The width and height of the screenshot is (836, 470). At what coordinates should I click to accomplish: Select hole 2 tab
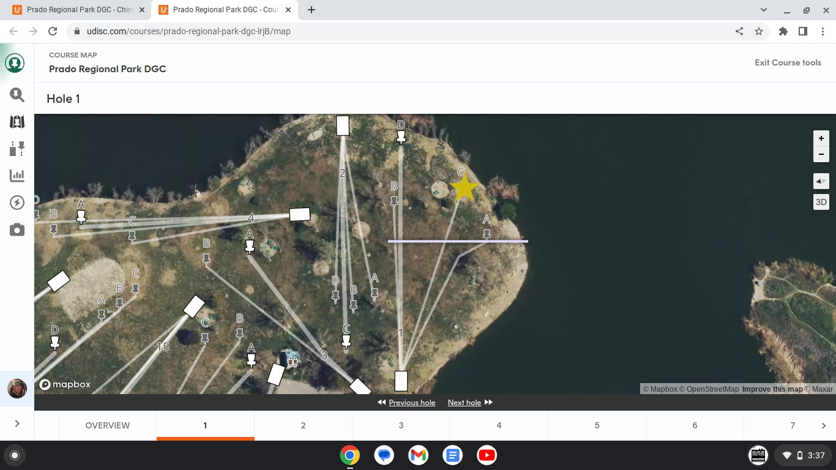(x=303, y=425)
